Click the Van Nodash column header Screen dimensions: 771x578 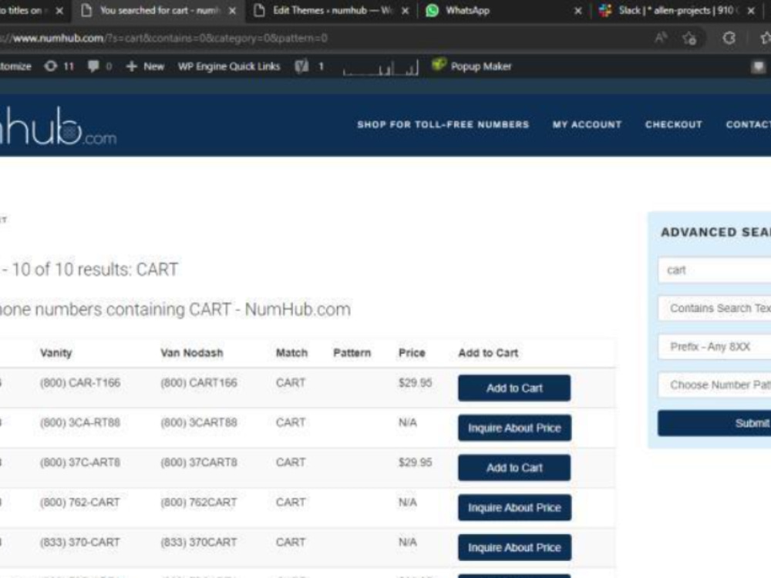pos(192,353)
